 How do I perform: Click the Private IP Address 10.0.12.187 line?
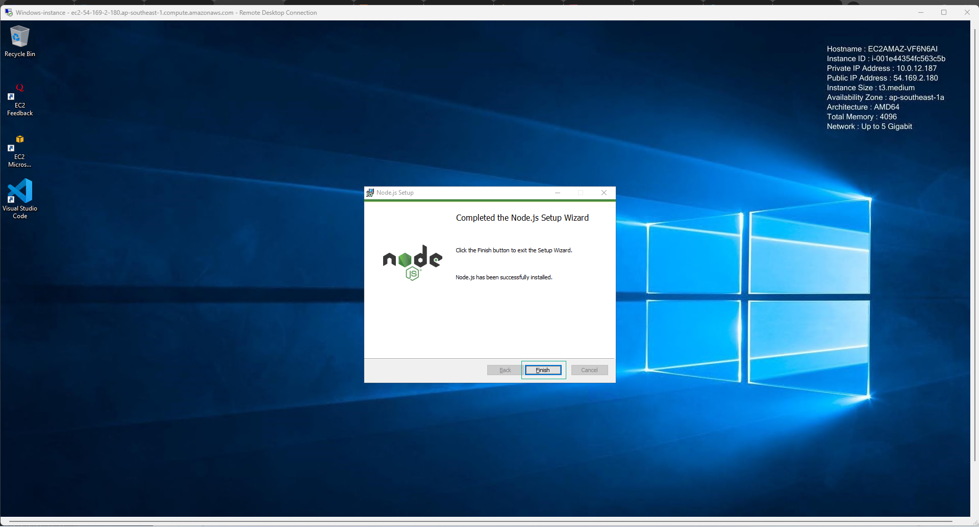click(x=882, y=68)
